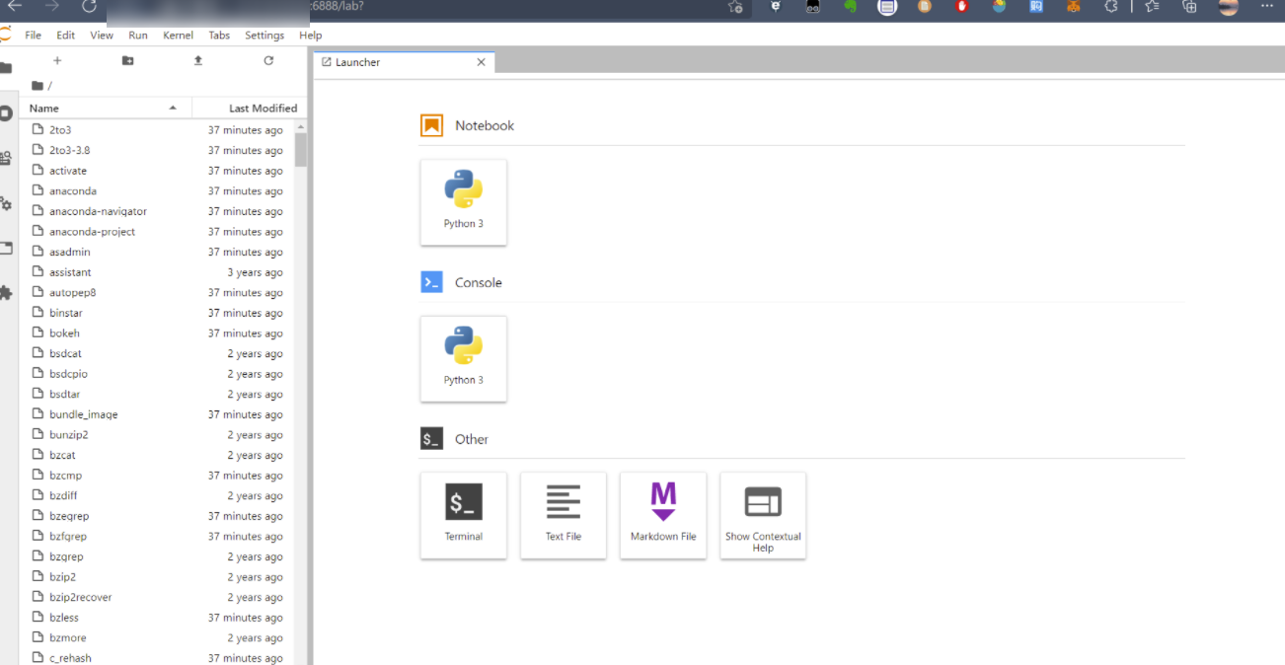
Task: Open browser extensions puzzle icon
Action: coord(1110,7)
